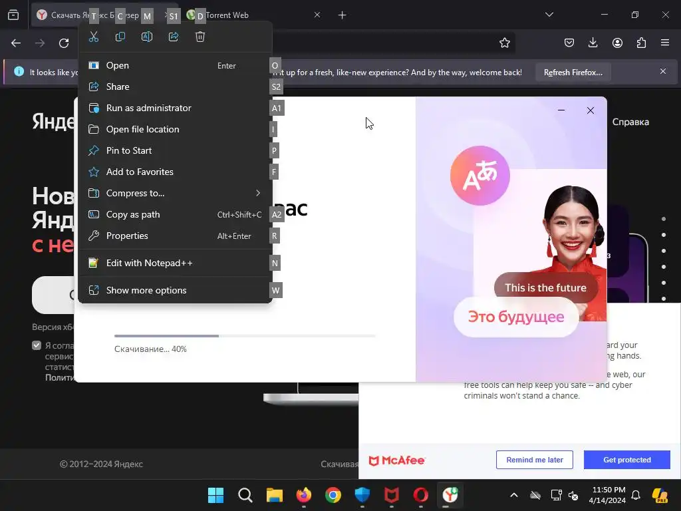Bookmark page with the star icon
Viewport: 681px width, 511px height.
click(x=504, y=43)
